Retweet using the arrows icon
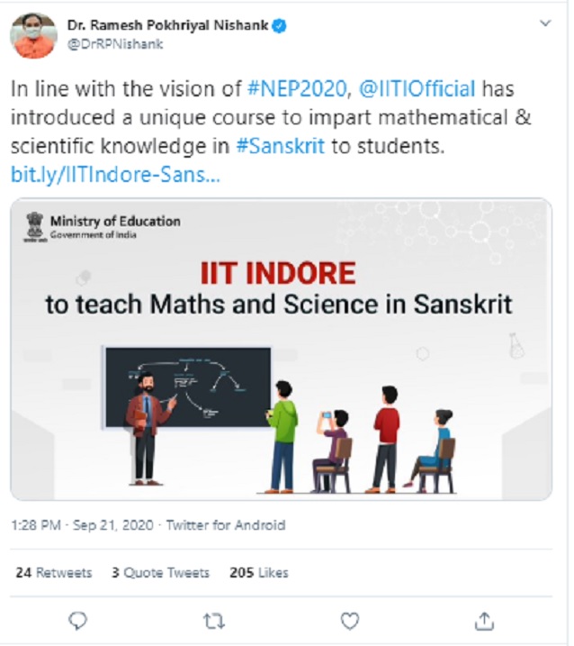The image size is (574, 646). click(214, 620)
